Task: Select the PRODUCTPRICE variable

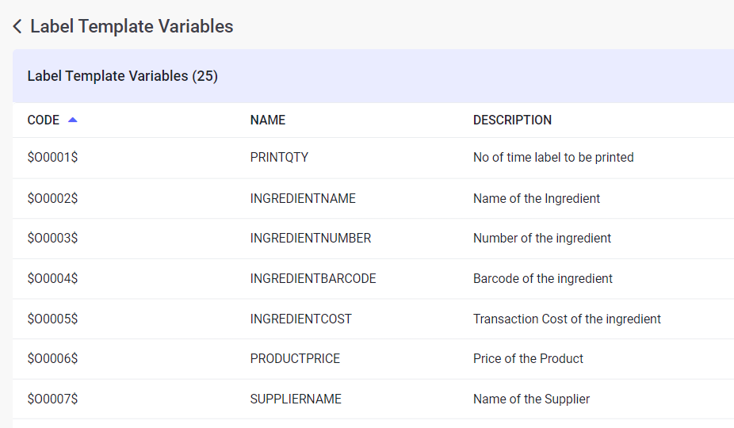Action: pos(295,359)
